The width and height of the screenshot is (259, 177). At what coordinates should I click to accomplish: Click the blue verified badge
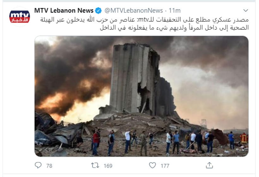pyautogui.click(x=99, y=10)
